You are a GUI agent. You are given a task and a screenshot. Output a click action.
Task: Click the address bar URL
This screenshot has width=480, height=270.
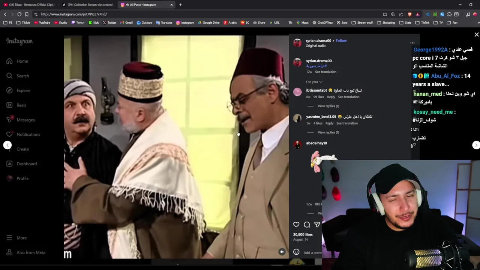coord(74,14)
